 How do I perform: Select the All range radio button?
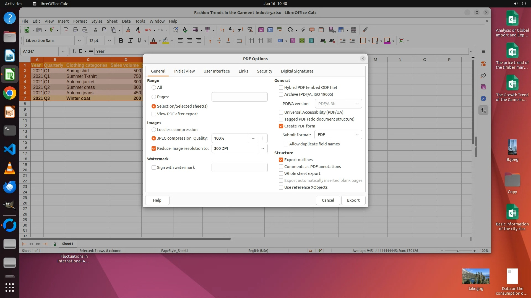point(154,87)
